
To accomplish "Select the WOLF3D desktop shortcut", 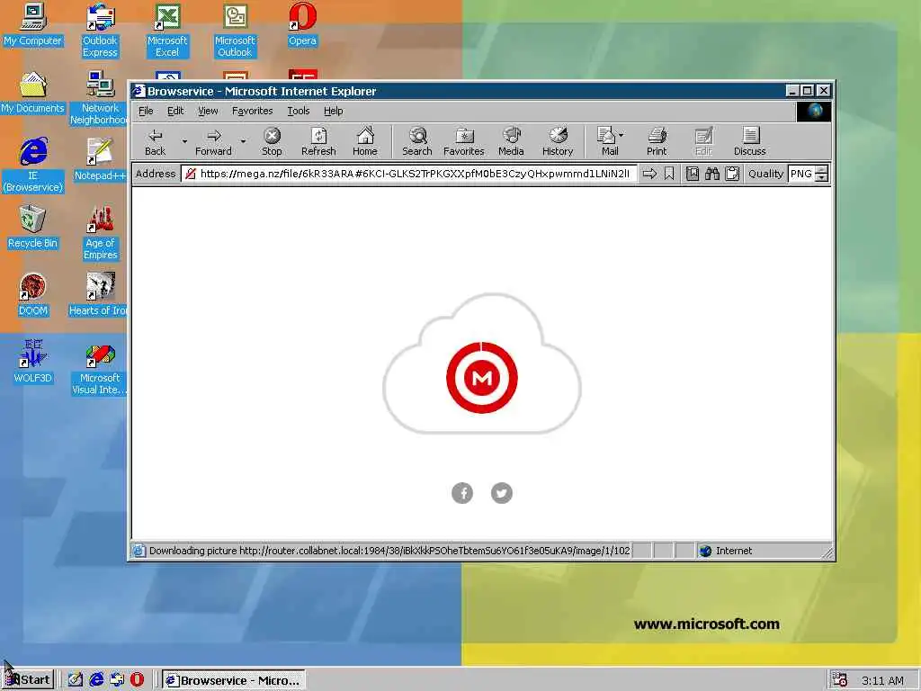I will coord(32,362).
